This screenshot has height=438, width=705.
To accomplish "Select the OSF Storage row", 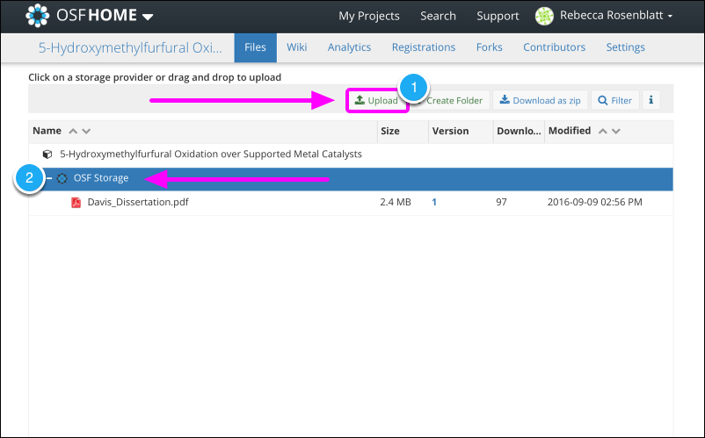I will pyautogui.click(x=351, y=178).
